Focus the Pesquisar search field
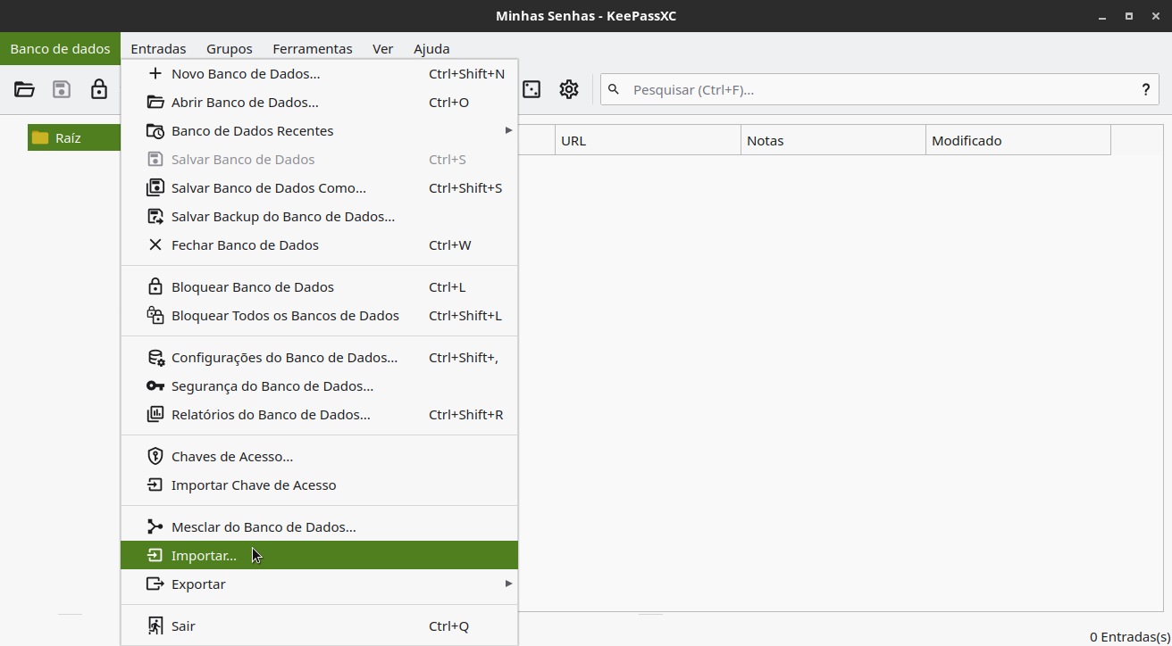 coord(880,89)
